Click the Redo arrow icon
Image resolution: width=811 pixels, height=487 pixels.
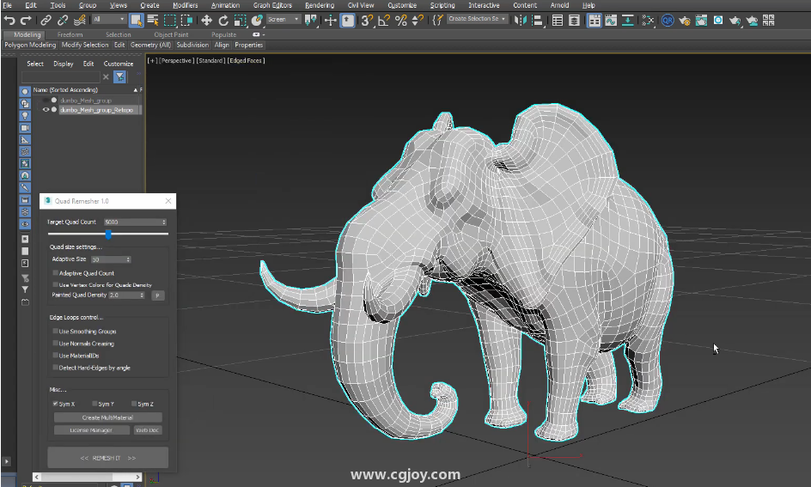click(x=26, y=20)
